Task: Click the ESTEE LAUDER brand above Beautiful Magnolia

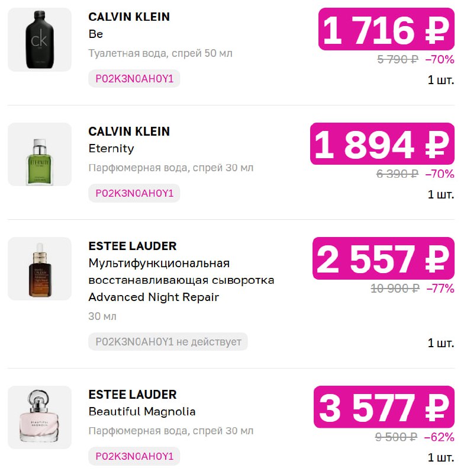Action: [x=133, y=394]
